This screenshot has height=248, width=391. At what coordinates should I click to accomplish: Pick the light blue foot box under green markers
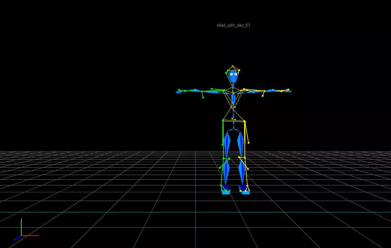pyautogui.click(x=226, y=192)
